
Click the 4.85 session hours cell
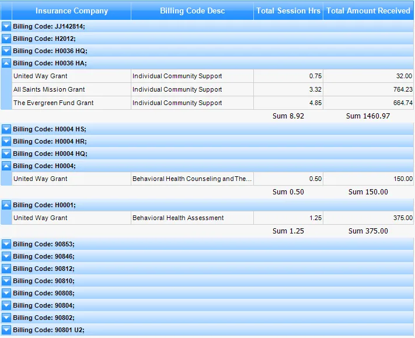(288, 103)
